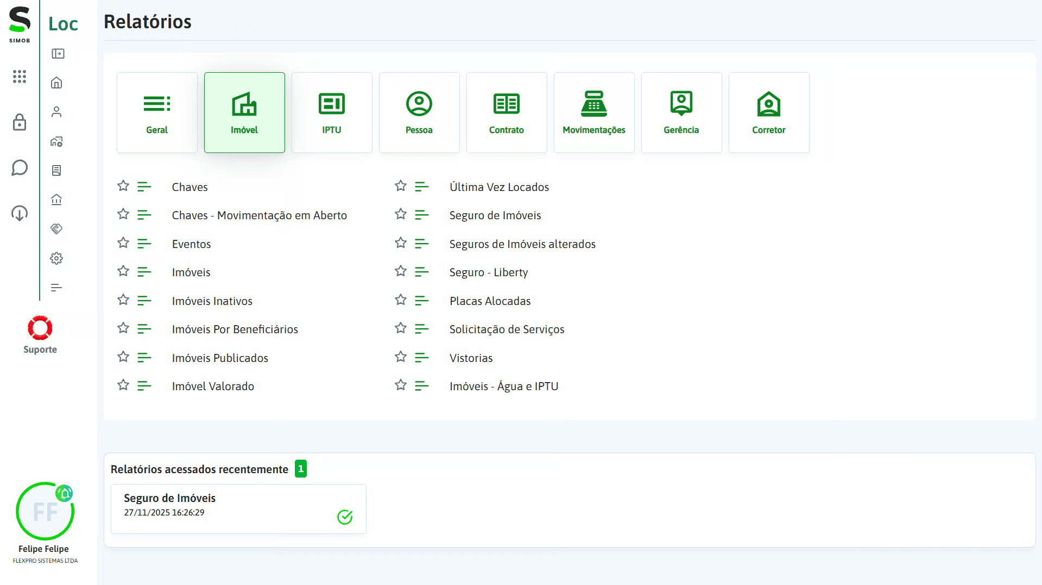Open the chat bubble icon
Image resolution: width=1042 pixels, height=585 pixels.
(x=20, y=168)
